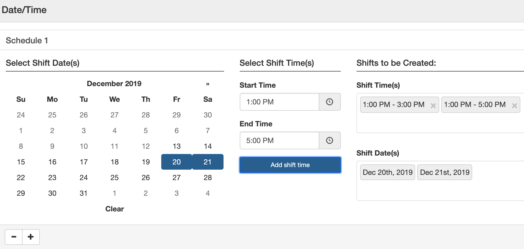Remove the 1:00 PM - 5:00 PM shift
The height and width of the screenshot is (249, 524).
pos(514,105)
